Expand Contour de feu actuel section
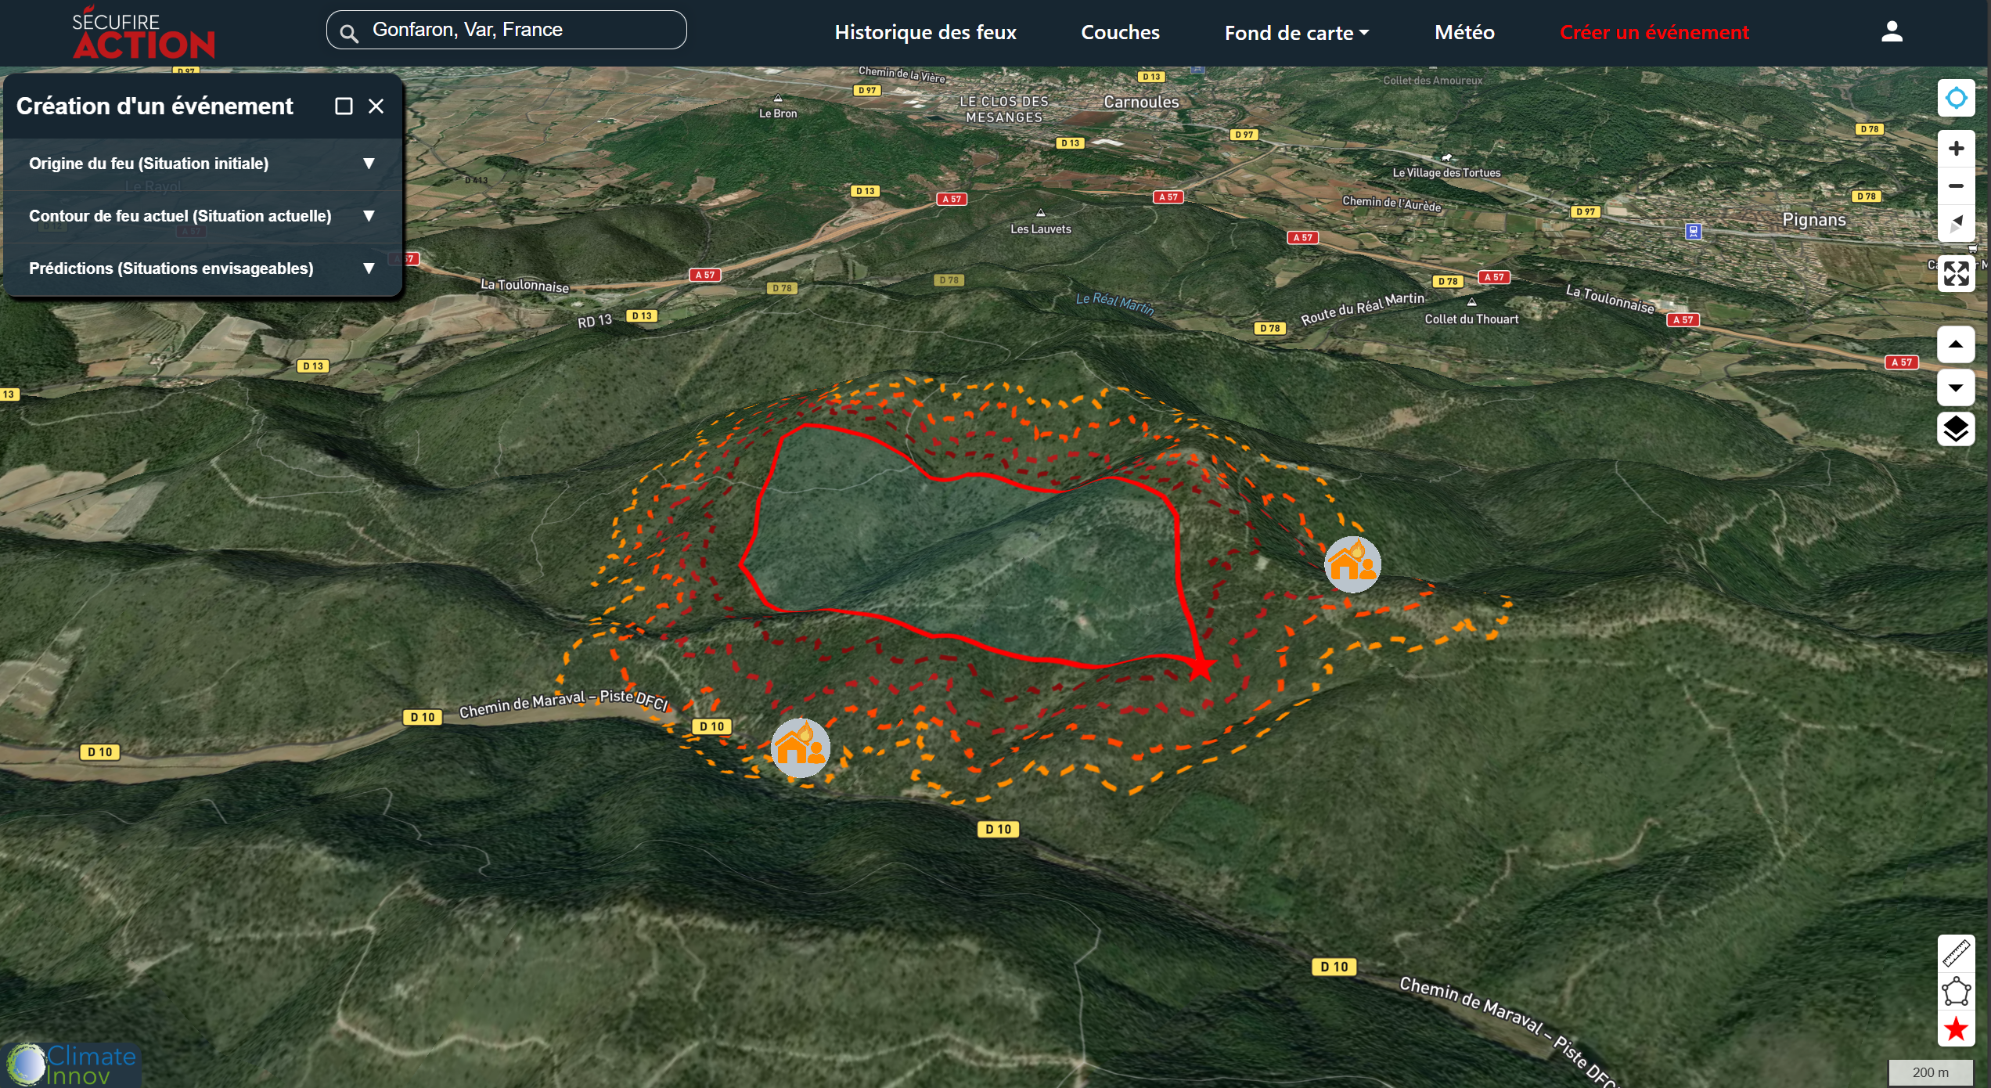Image resolution: width=1991 pixels, height=1088 pixels. [x=369, y=216]
